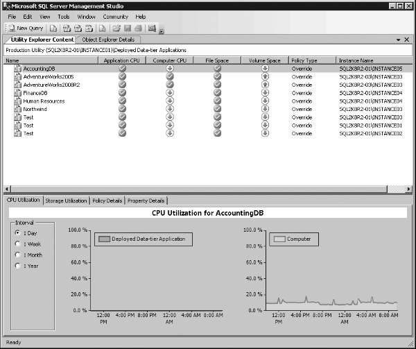Click AdventureWorks2008R2 Volume Space overutilized icon

point(265,85)
